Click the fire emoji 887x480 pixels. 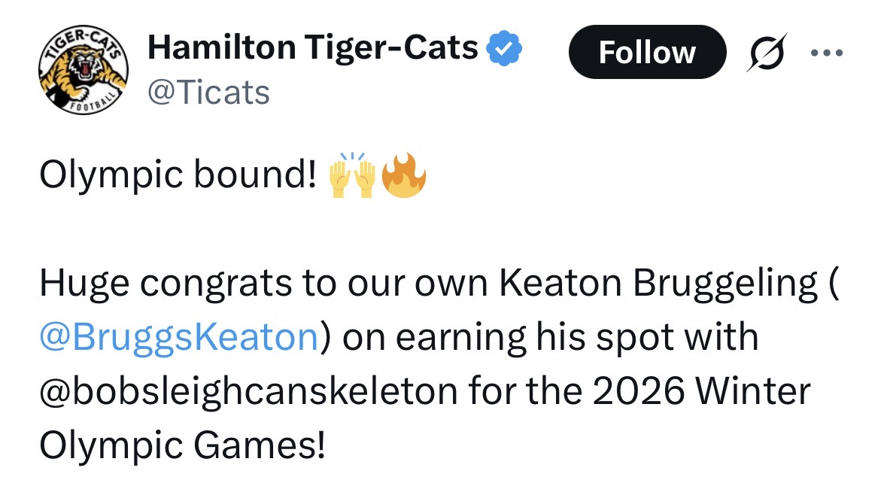point(404,177)
